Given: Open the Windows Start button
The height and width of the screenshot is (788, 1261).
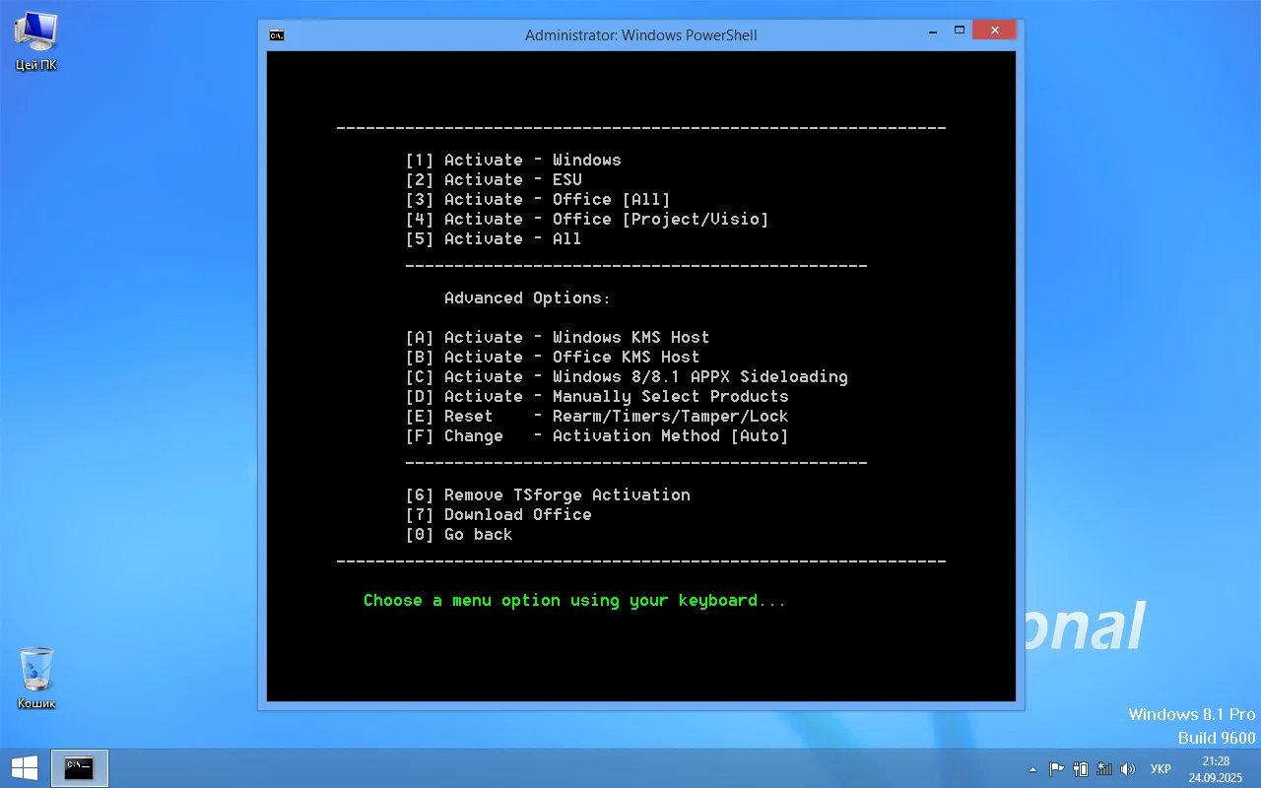Looking at the screenshot, I should click(25, 768).
